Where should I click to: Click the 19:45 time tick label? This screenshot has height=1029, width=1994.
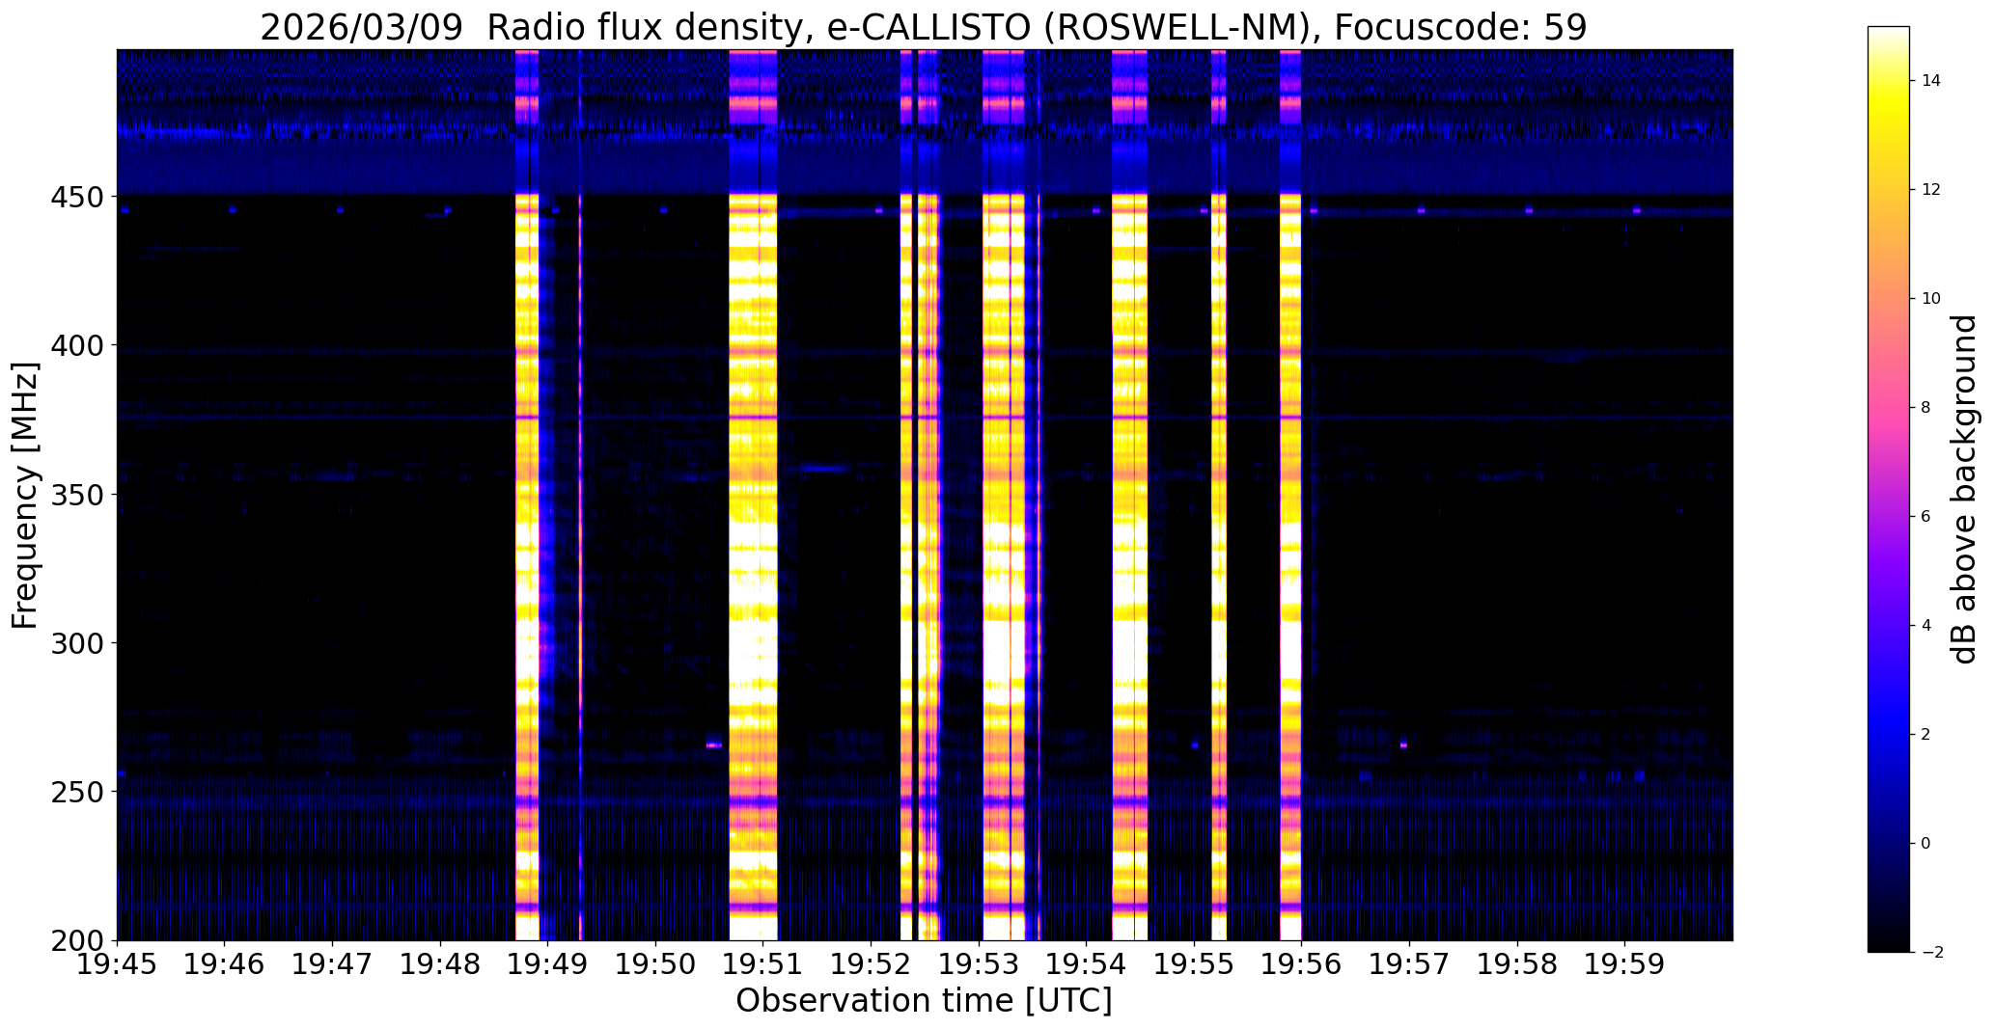click(117, 964)
